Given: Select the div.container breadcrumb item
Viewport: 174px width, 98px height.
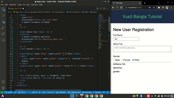Looking at the screenshot, I should pyautogui.click(x=73, y=12).
